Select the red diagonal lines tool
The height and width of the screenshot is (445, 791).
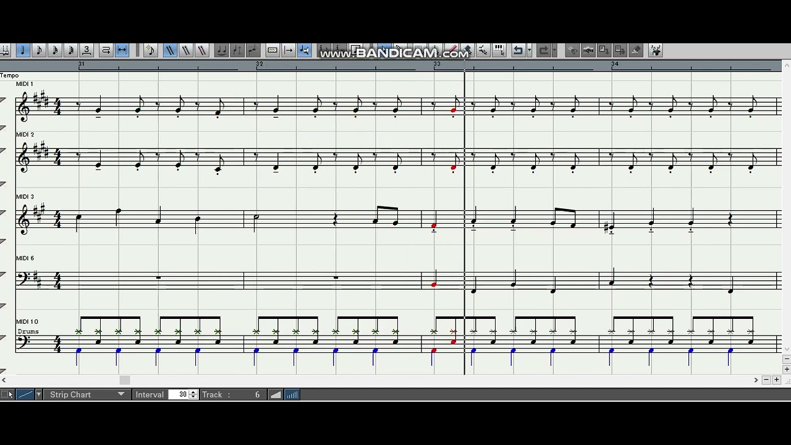(201, 50)
